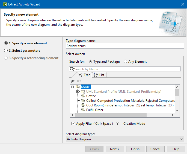Image resolution: width=187 pixels, height=154 pixels.
Task: Click the Next button
Action: point(115,149)
